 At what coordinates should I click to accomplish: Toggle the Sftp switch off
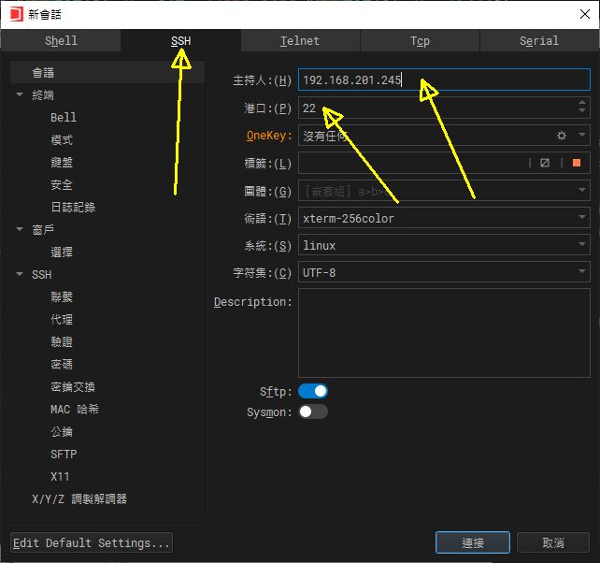[x=313, y=391]
